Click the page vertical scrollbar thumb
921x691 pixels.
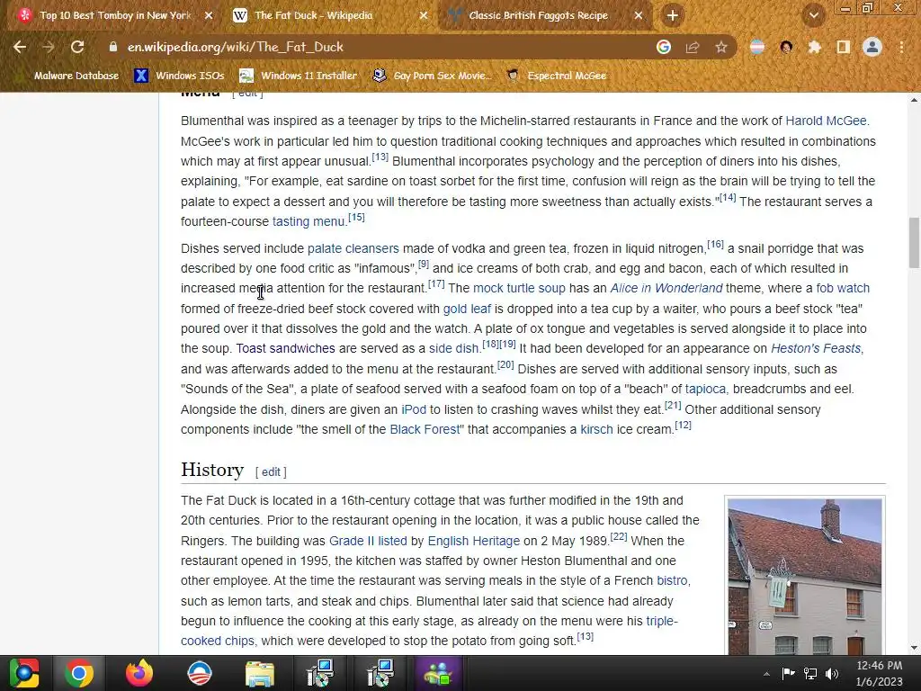(x=914, y=242)
